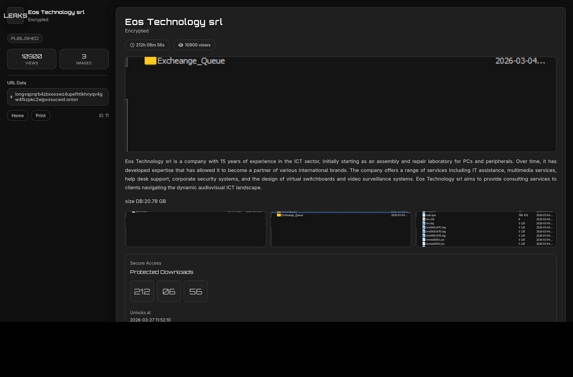573x377 pixels.
Task: Select the trn.log file icon
Action: coord(424,223)
